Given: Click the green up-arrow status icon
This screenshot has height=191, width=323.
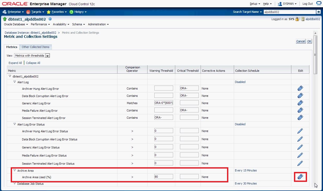Looking at the screenshot, I should pyautogui.click(x=5, y=19).
